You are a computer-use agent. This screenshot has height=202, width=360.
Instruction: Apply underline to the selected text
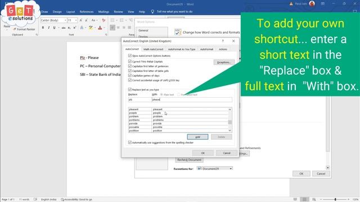pos(54,27)
